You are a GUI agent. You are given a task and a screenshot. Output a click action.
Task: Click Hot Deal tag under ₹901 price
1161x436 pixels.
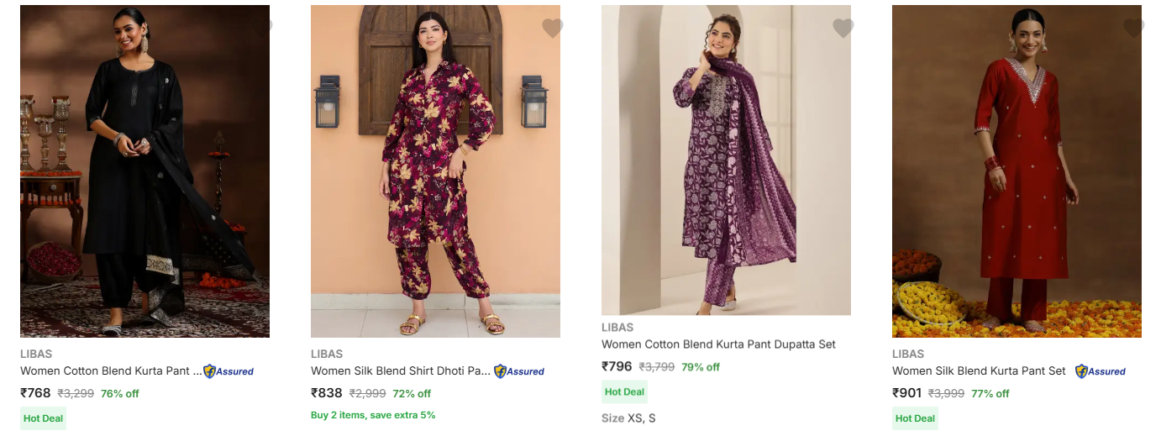[x=915, y=418]
